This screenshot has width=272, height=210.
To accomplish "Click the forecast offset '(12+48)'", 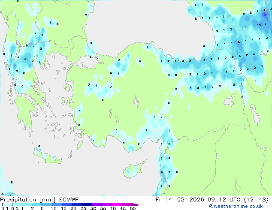I will click(257, 200).
